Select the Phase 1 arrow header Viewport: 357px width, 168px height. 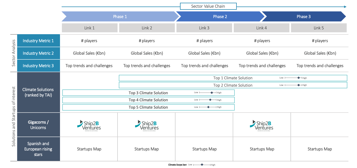tap(120, 17)
